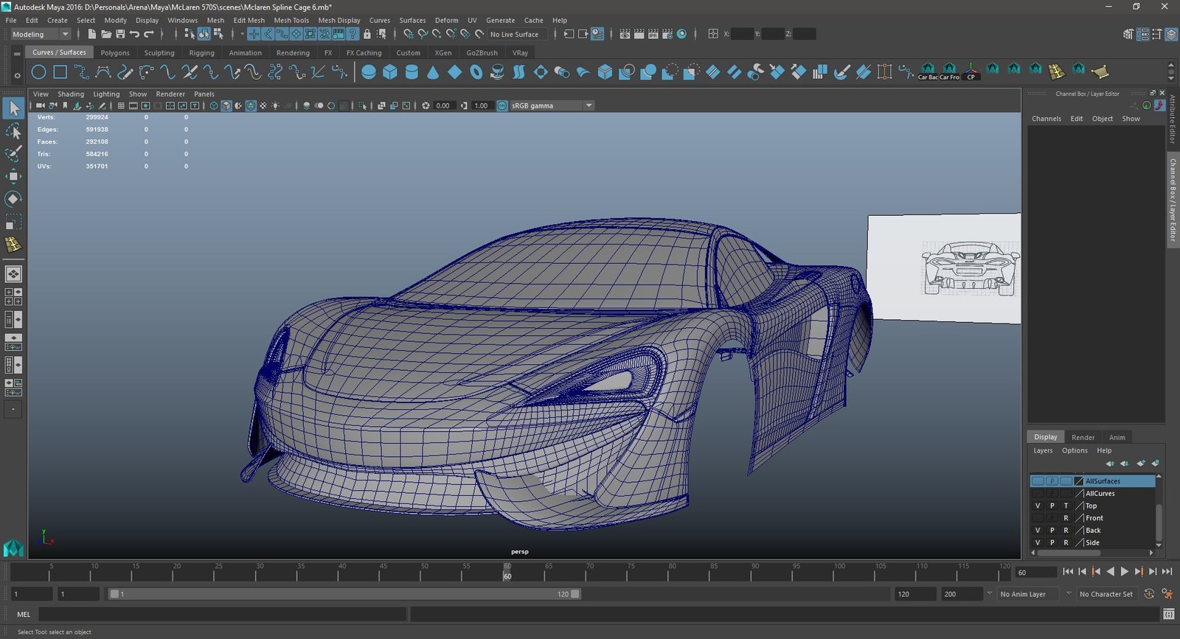Click the Undo arrow icon
This screenshot has height=639, width=1180.
click(134, 34)
